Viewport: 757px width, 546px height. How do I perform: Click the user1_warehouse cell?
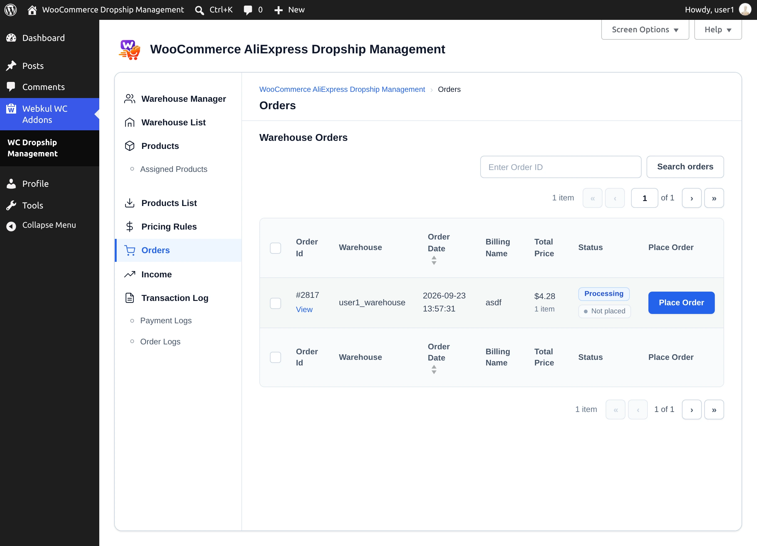tap(372, 303)
